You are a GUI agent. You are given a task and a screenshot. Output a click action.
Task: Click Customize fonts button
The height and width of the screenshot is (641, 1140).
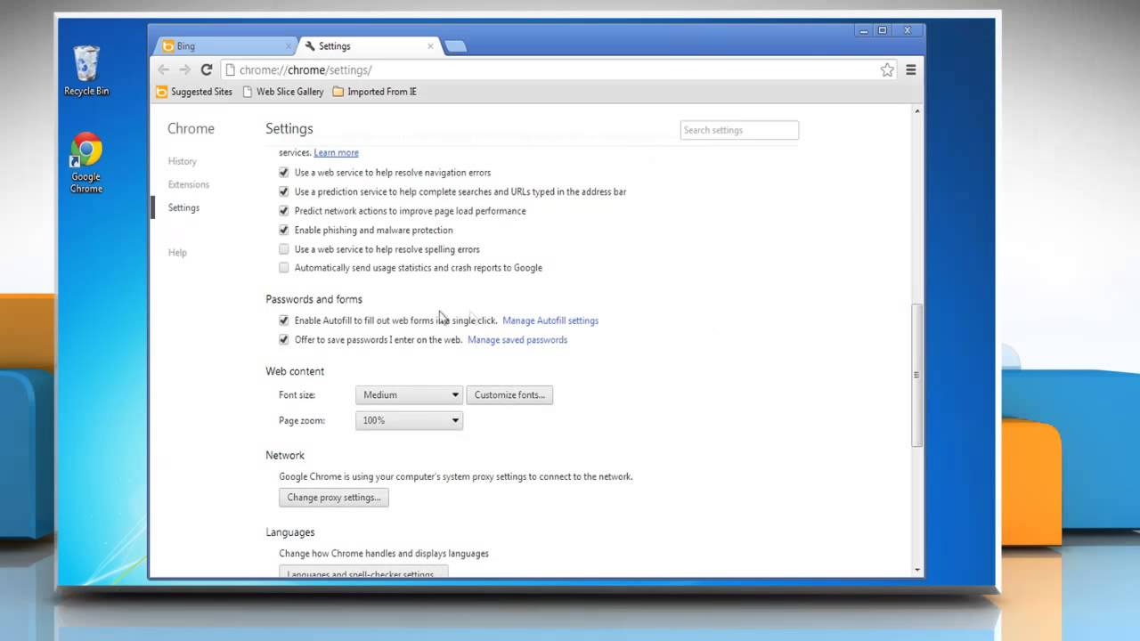pos(509,394)
